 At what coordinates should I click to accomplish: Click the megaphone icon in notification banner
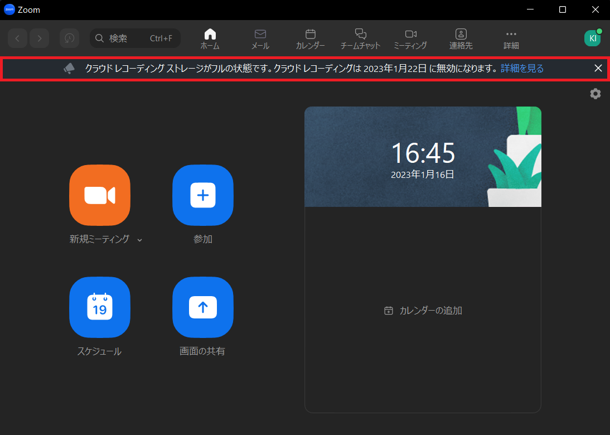[69, 68]
